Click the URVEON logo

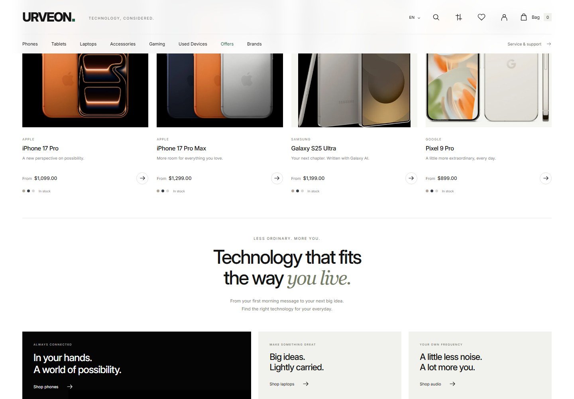click(x=49, y=17)
